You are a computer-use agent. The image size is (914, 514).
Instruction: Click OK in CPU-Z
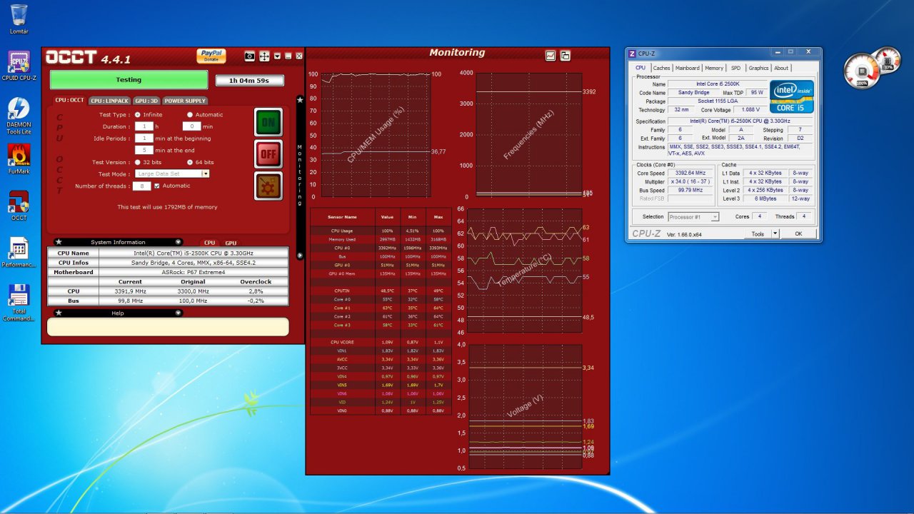click(798, 234)
